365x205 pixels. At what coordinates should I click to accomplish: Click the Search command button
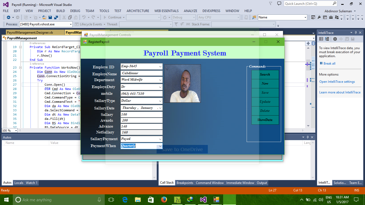(x=265, y=74)
